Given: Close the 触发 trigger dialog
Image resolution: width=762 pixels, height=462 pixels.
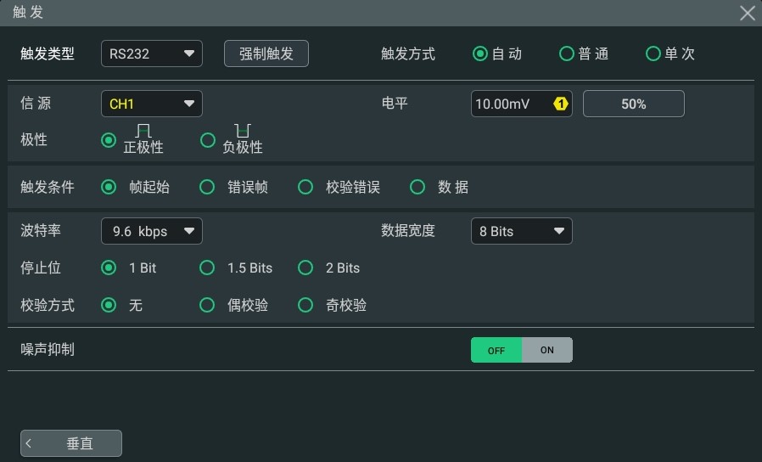Looking at the screenshot, I should [x=747, y=13].
